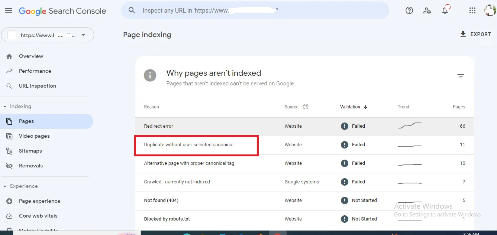Open the Performance report
497x235 pixels.
coord(46,71)
